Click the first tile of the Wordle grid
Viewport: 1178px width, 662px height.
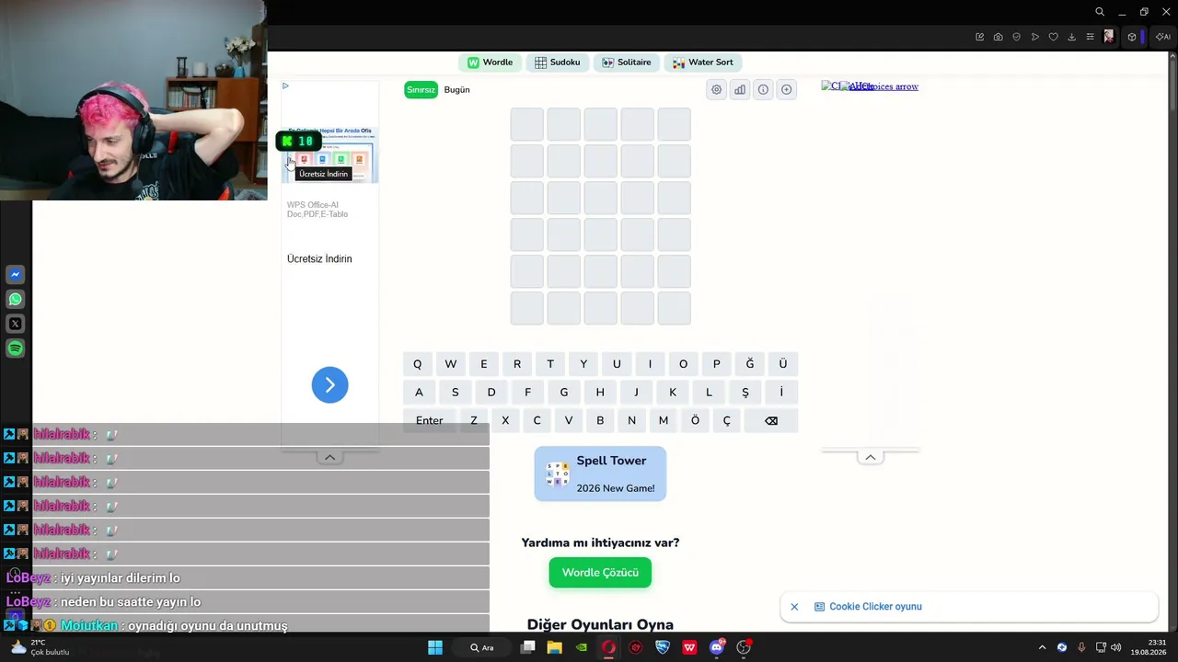click(x=527, y=124)
